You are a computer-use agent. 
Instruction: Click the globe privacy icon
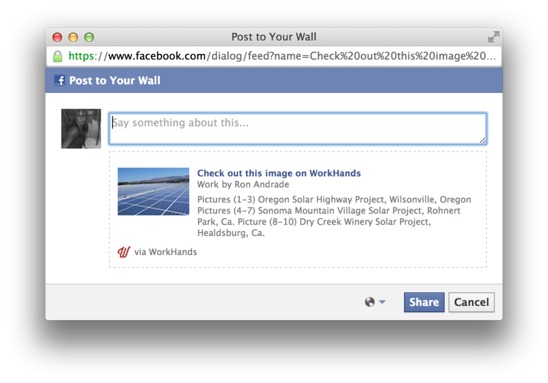[370, 302]
